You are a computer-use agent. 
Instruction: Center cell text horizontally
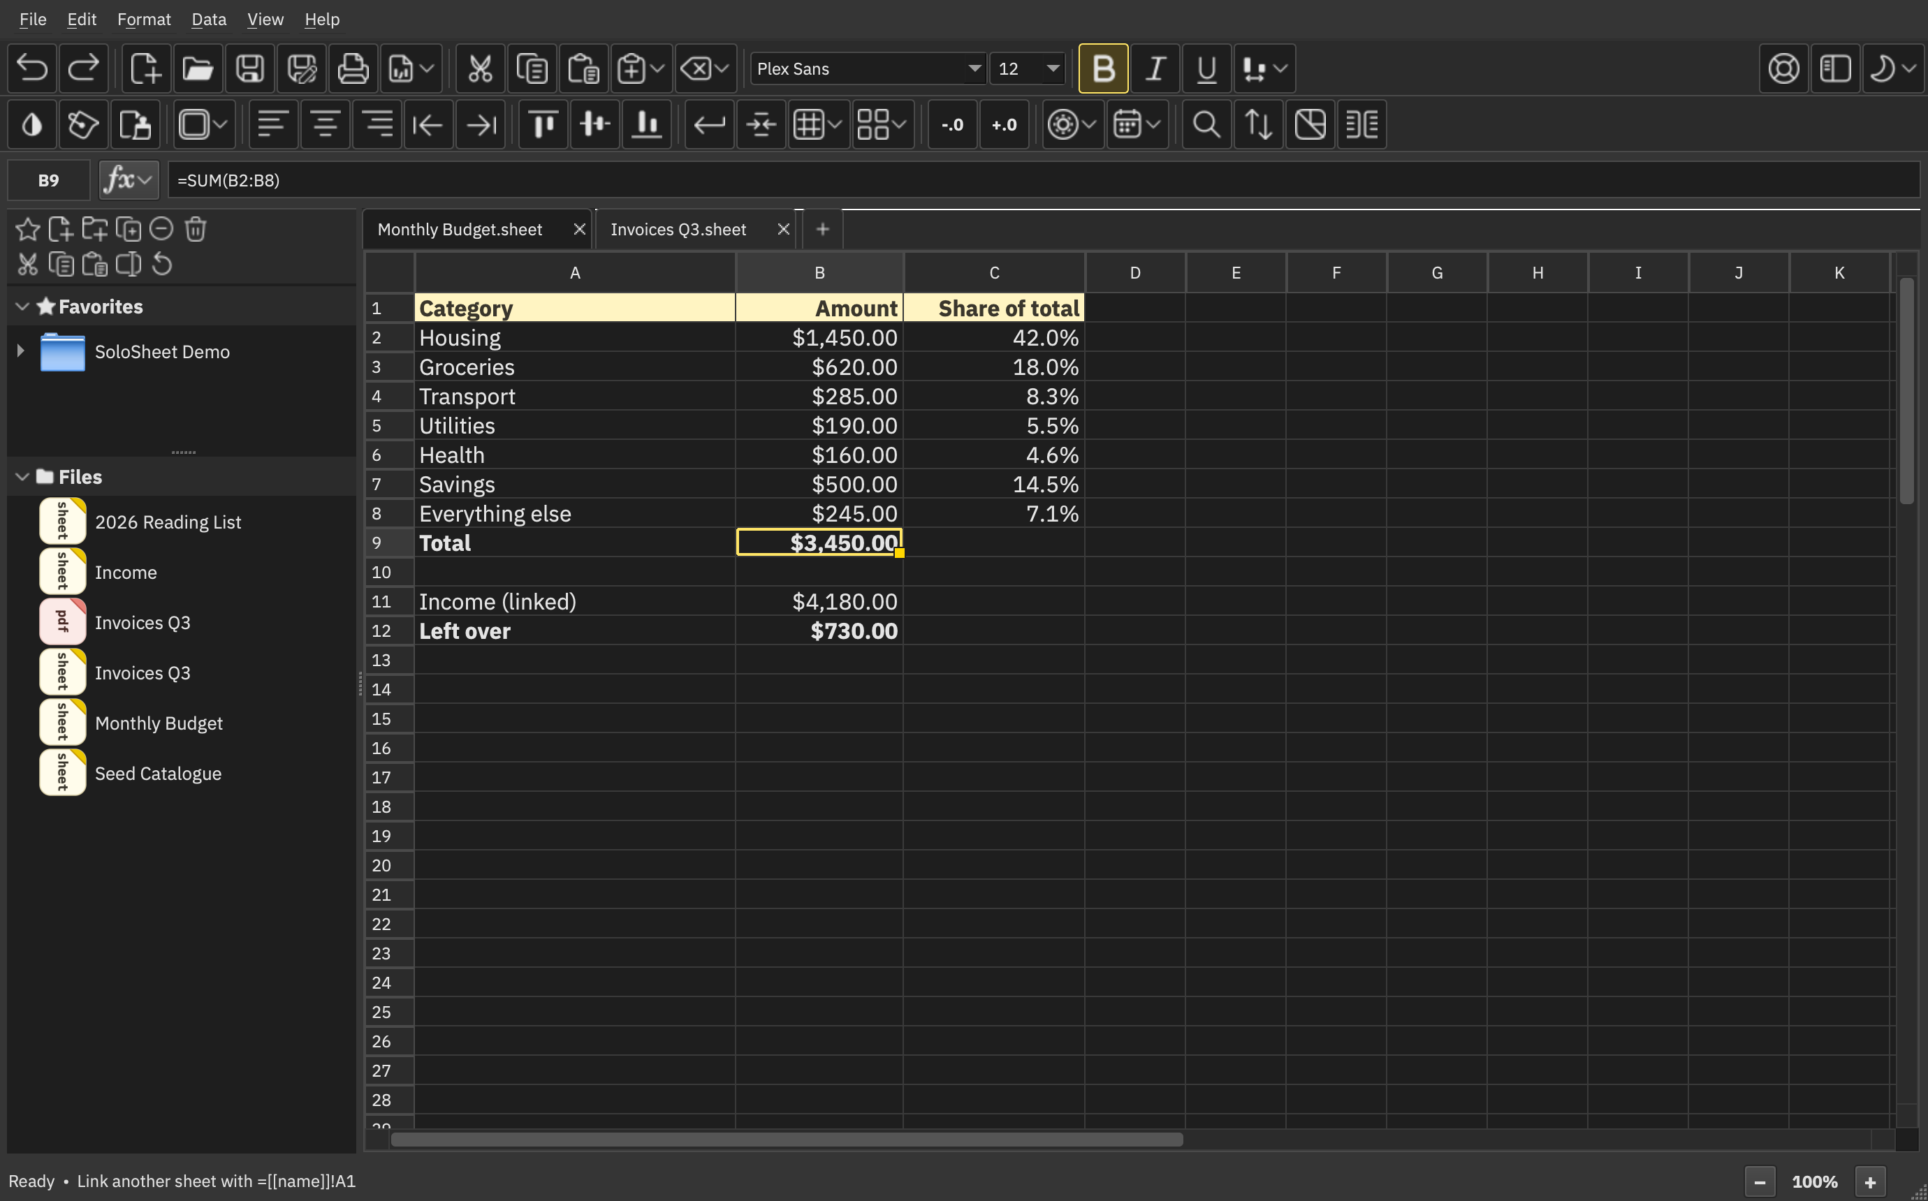click(x=325, y=125)
